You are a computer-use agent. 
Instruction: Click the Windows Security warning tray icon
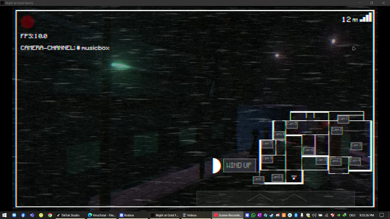coord(308,215)
